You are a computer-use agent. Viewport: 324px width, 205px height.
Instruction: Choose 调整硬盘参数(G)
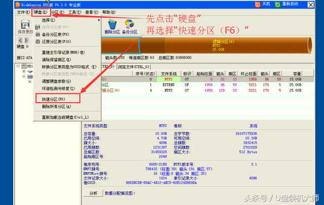click(x=67, y=81)
